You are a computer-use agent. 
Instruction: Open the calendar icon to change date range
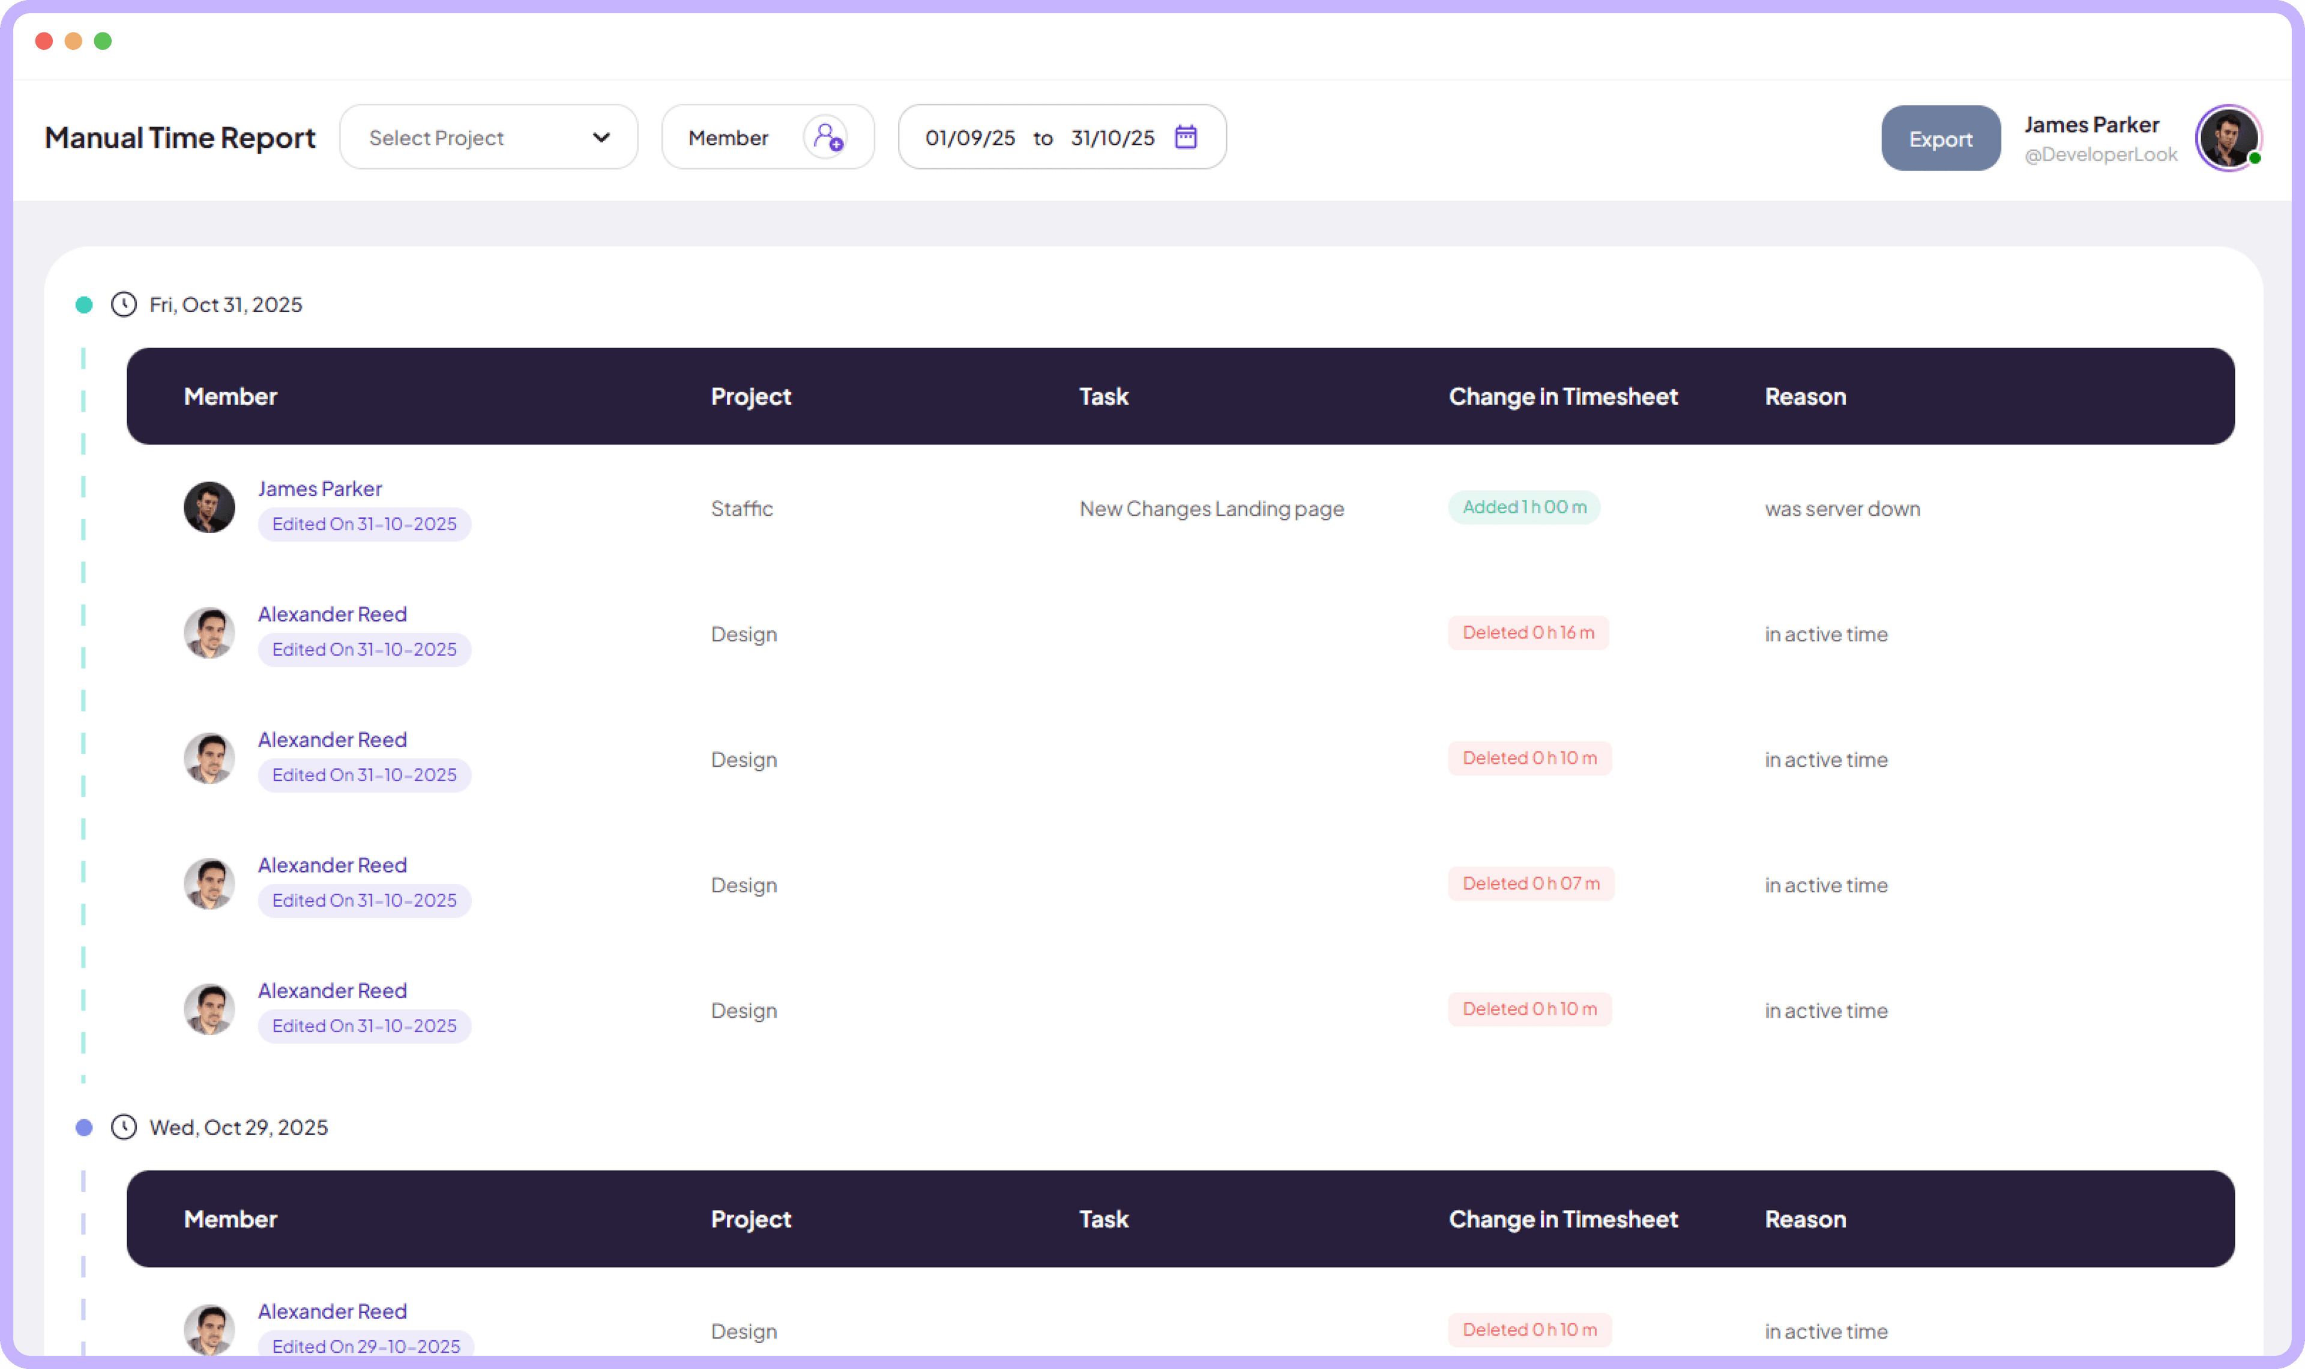(x=1186, y=136)
